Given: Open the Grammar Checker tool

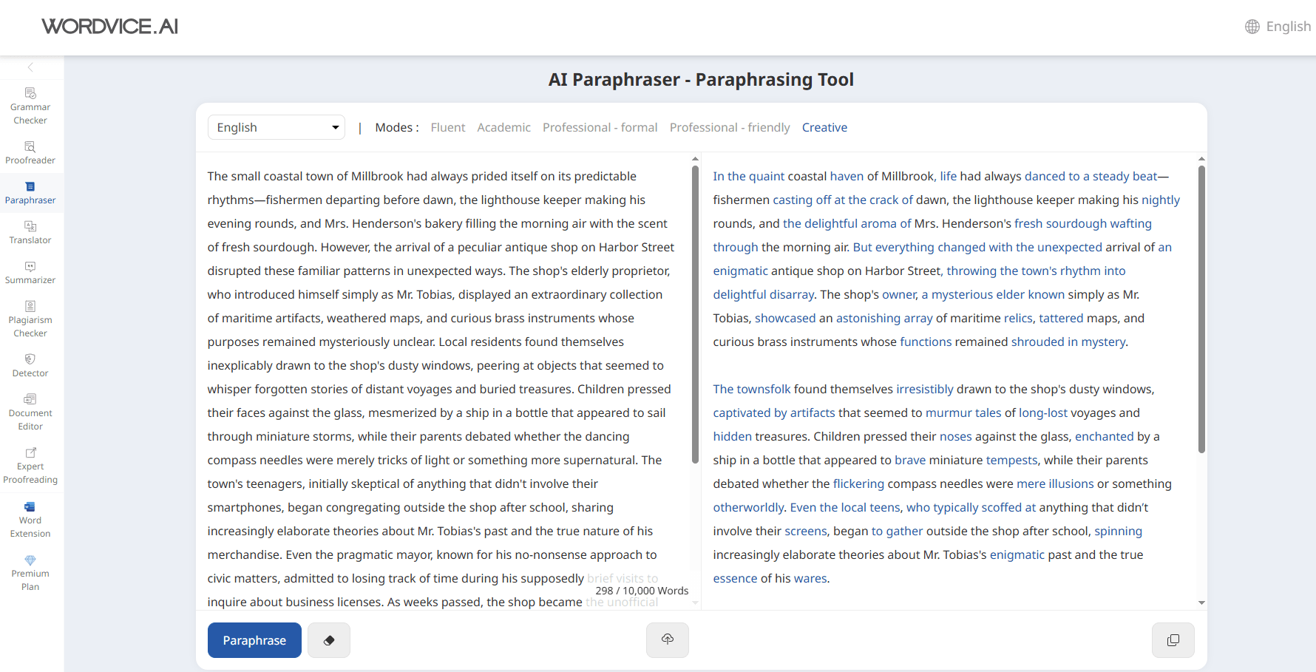Looking at the screenshot, I should click(30, 106).
